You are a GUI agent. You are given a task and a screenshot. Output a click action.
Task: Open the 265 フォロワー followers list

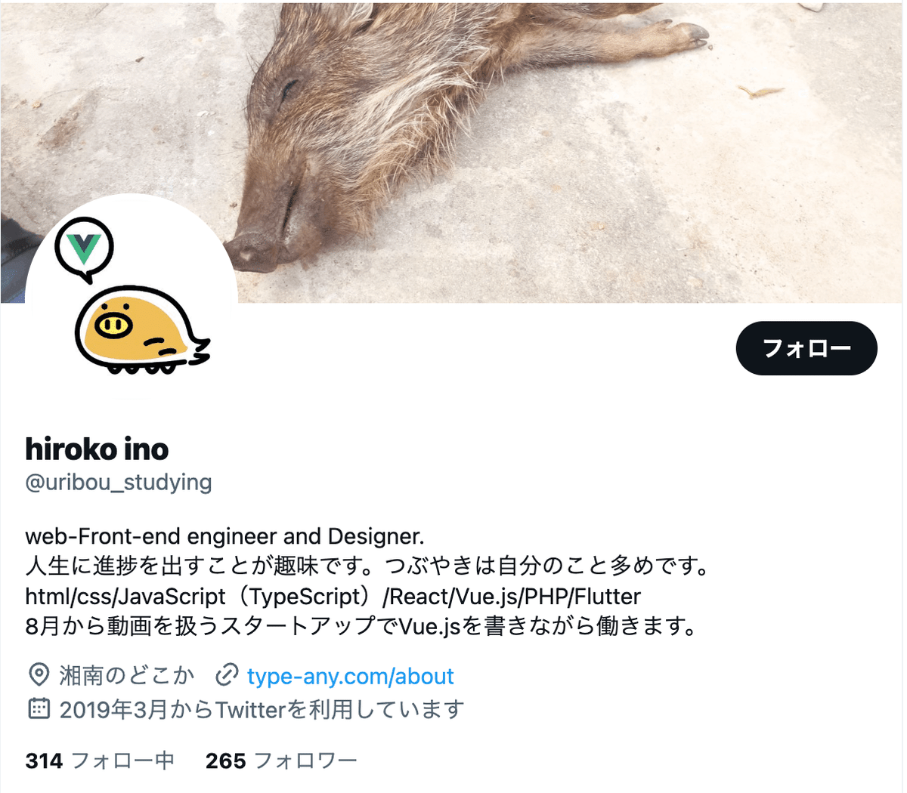281,760
